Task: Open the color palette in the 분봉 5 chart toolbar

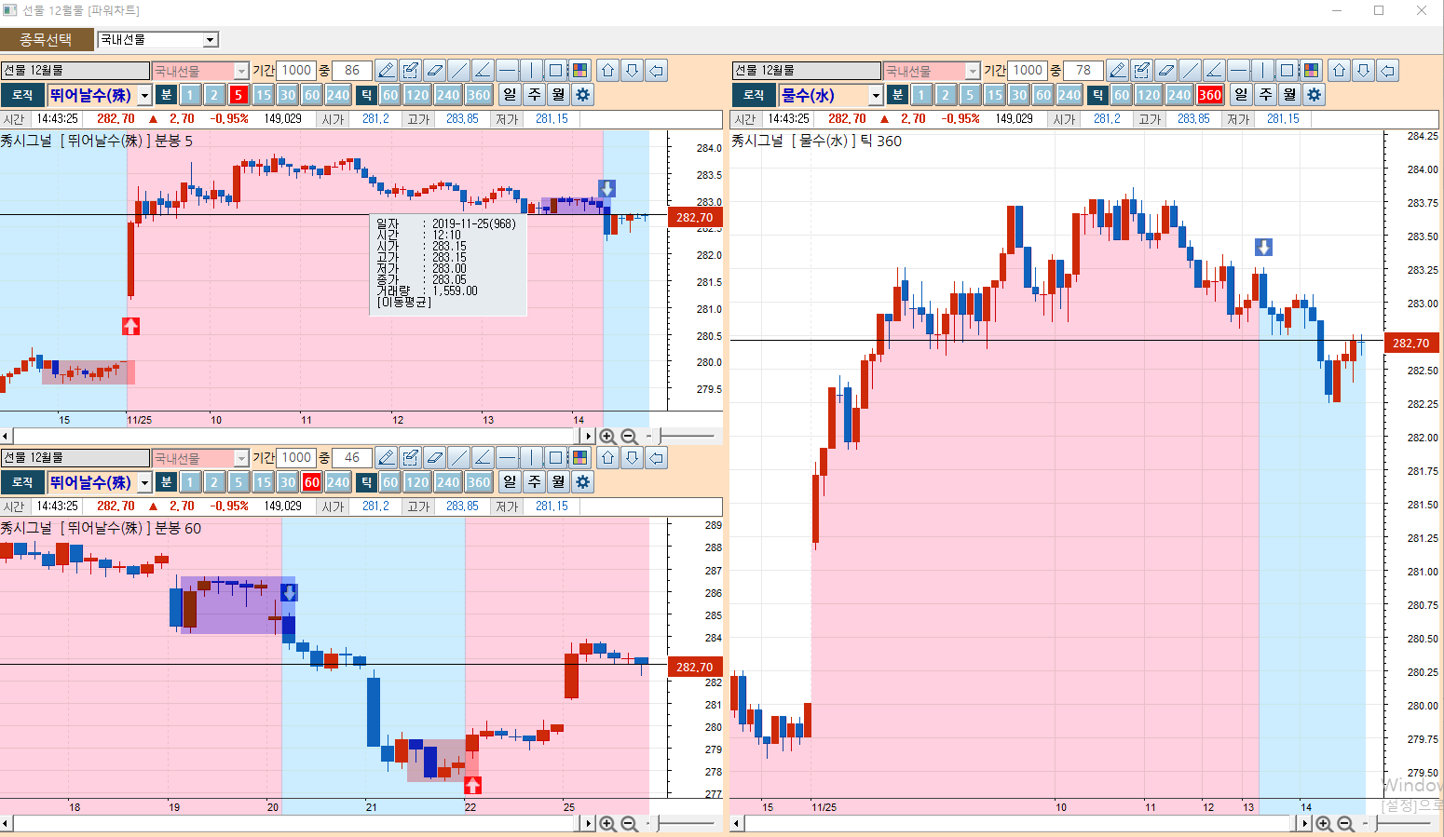Action: (579, 71)
